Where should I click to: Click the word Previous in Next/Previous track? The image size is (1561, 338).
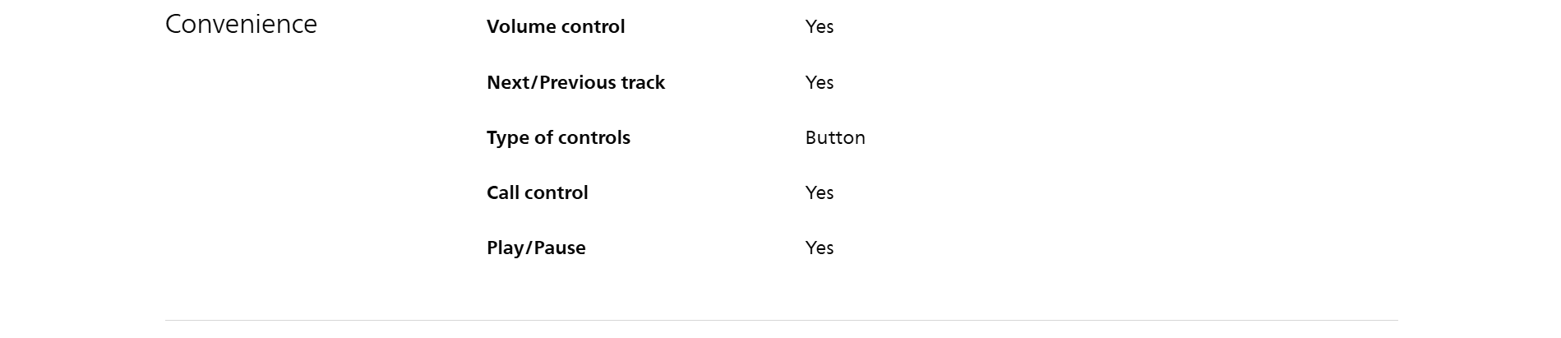[x=574, y=82]
